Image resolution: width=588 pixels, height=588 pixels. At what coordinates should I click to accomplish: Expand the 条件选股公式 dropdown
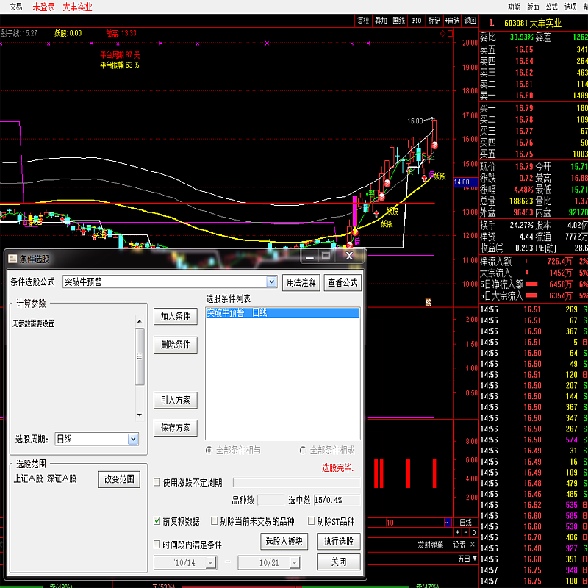[x=271, y=282]
